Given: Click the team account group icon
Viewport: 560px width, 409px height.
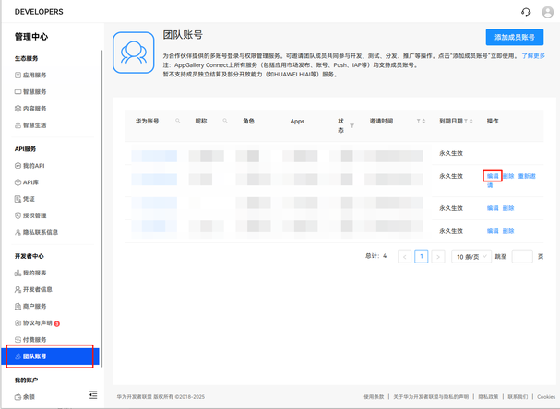Looking at the screenshot, I should pyautogui.click(x=134, y=53).
